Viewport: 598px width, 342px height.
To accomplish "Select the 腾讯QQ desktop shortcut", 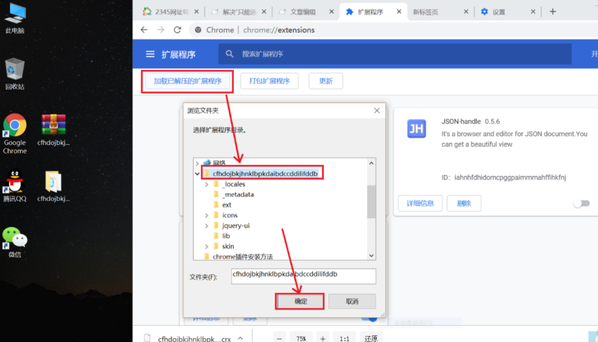I will [15, 186].
